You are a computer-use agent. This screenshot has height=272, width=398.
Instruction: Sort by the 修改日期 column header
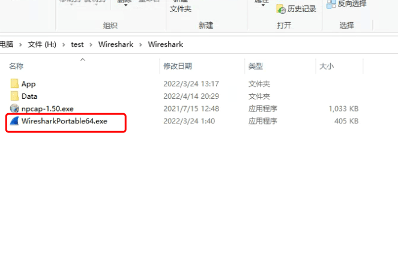pos(178,67)
